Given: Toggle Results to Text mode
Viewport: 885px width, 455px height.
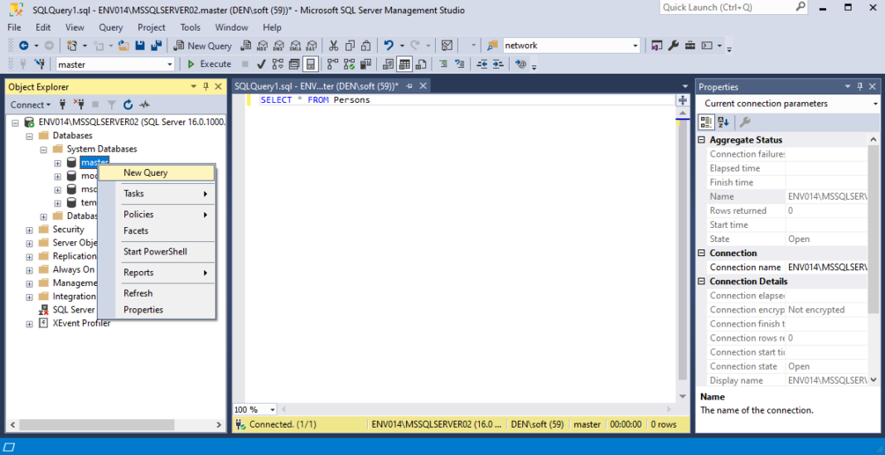Looking at the screenshot, I should (388, 64).
